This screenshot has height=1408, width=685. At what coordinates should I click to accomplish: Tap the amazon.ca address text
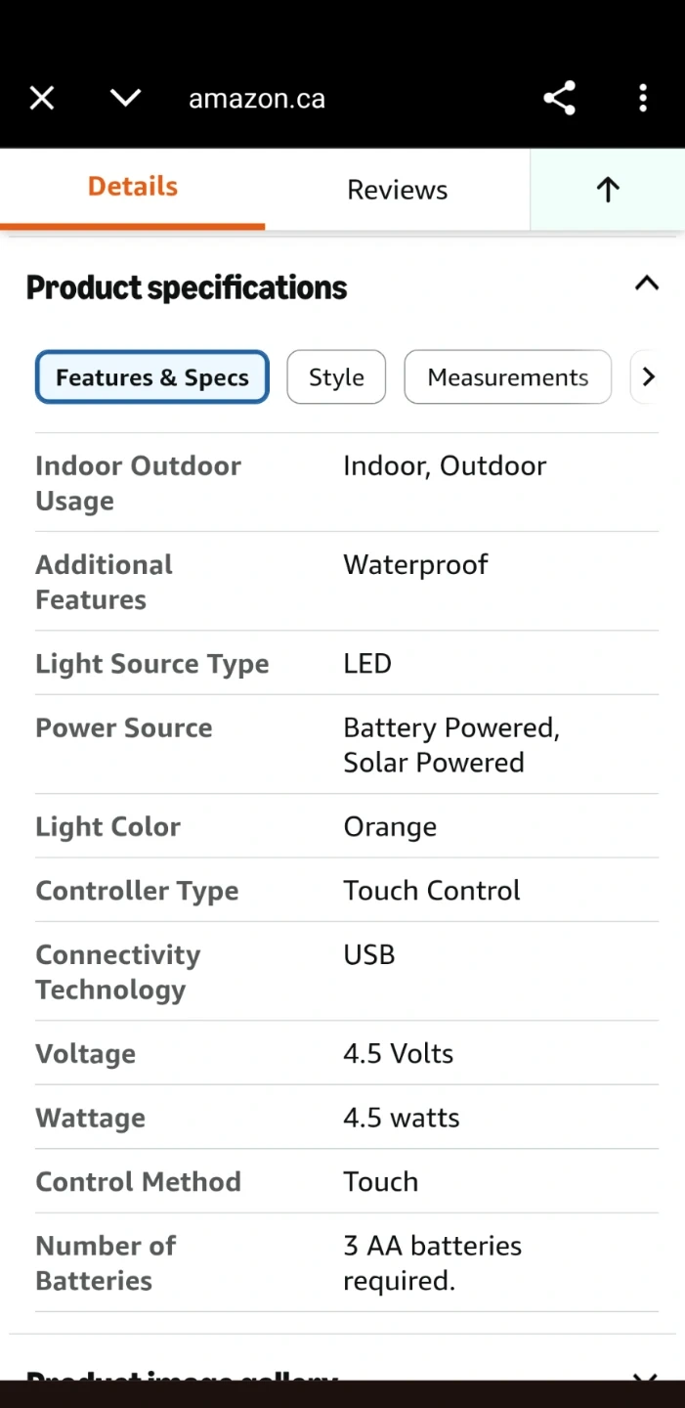256,99
